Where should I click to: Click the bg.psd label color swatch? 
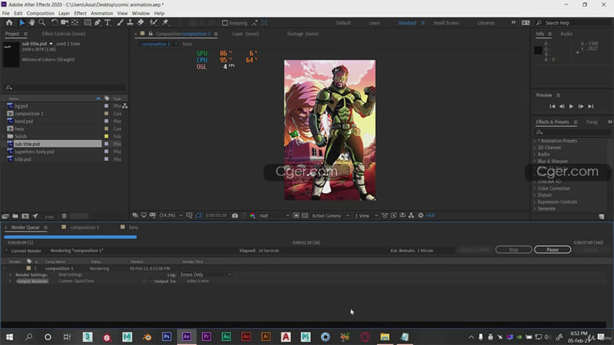(x=106, y=106)
